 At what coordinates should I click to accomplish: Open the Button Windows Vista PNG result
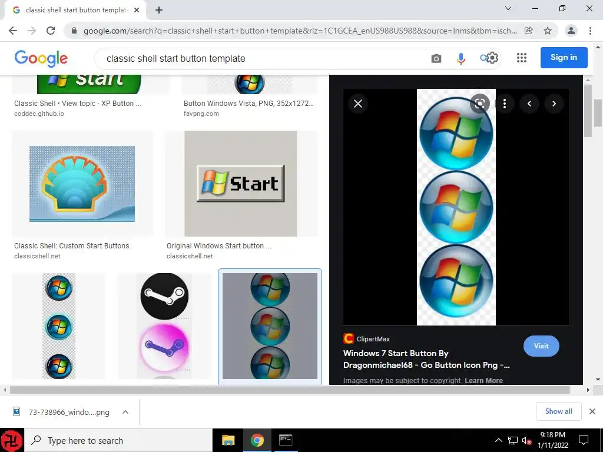point(249,104)
